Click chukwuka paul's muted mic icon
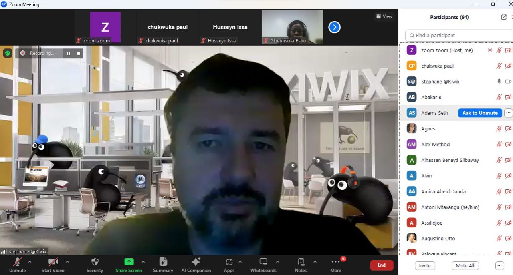The image size is (513, 275). [x=499, y=66]
